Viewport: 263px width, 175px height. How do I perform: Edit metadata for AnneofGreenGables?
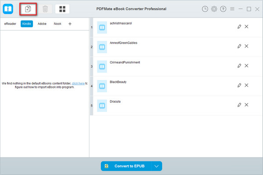(x=239, y=46)
